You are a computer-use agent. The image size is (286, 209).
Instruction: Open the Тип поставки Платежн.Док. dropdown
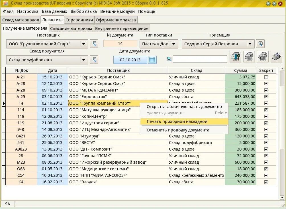point(174,44)
